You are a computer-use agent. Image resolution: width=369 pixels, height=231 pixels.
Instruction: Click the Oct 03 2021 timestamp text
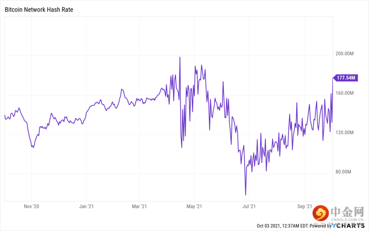click(x=280, y=226)
